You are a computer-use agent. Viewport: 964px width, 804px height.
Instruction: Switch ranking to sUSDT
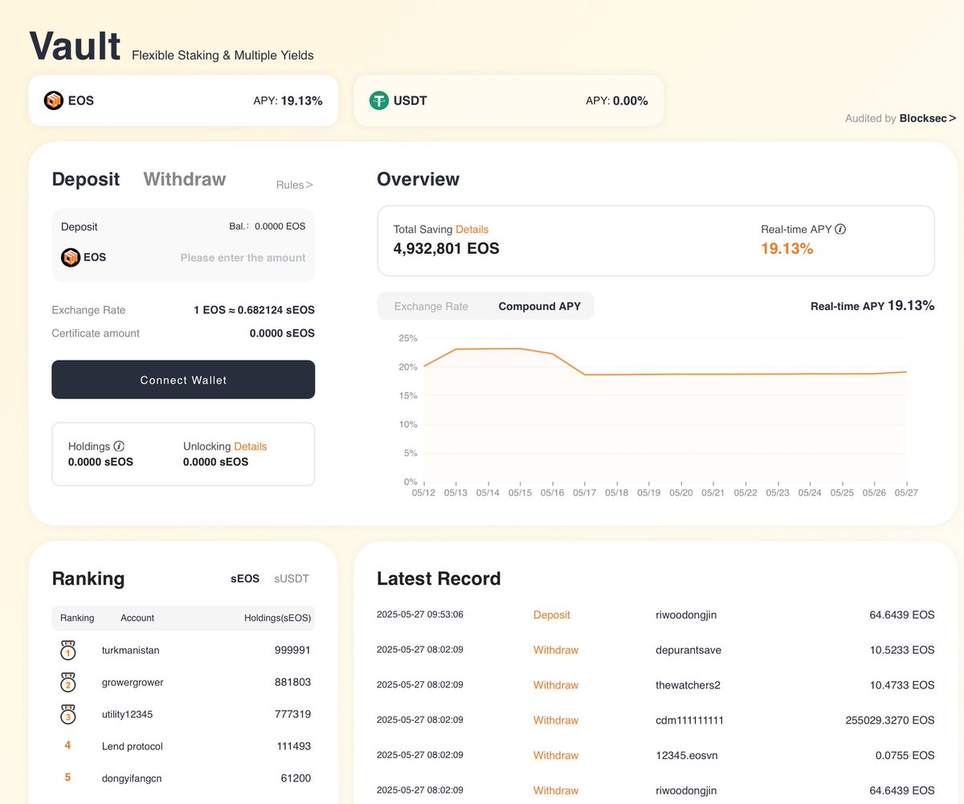[292, 578]
